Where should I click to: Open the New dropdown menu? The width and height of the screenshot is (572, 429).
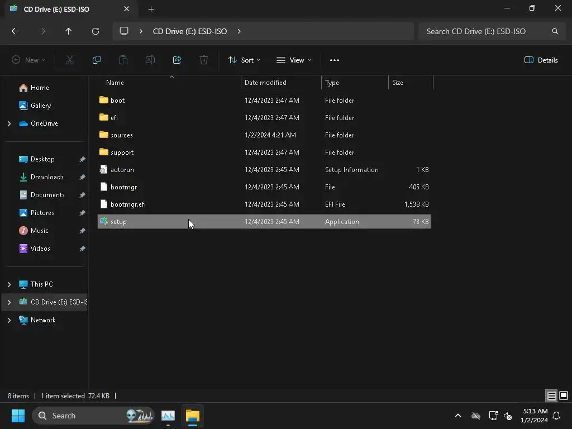pyautogui.click(x=28, y=60)
